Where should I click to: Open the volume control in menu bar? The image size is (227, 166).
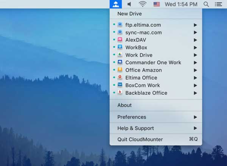click(129, 4)
